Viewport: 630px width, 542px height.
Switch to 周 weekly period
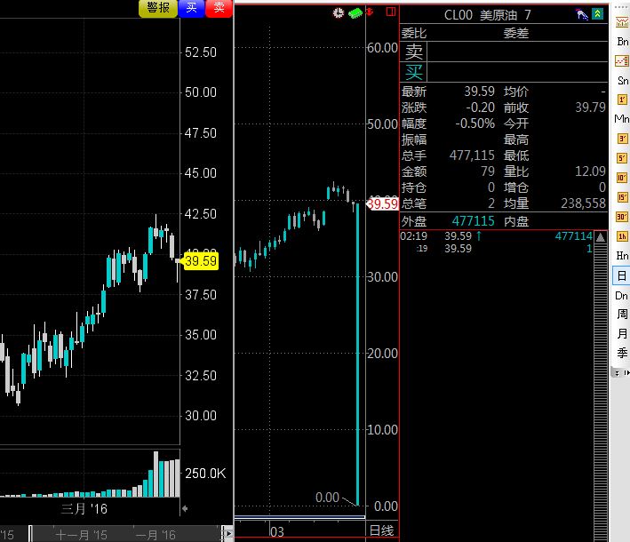pos(622,315)
